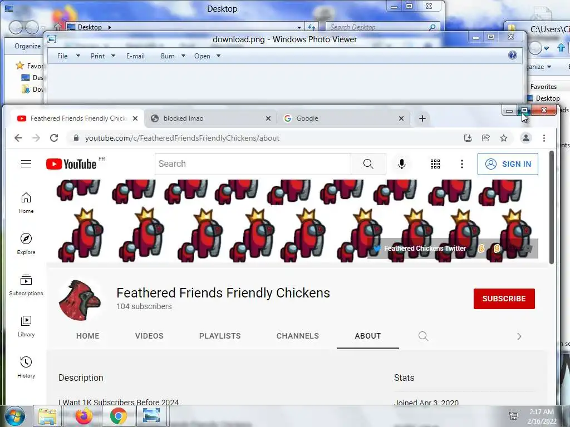Go back in Chrome
Image resolution: width=570 pixels, height=427 pixels.
click(18, 138)
